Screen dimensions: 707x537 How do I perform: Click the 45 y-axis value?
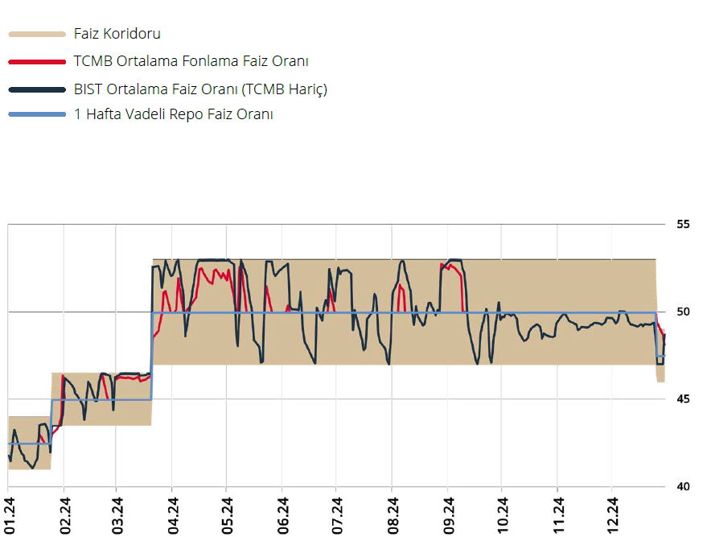(683, 399)
